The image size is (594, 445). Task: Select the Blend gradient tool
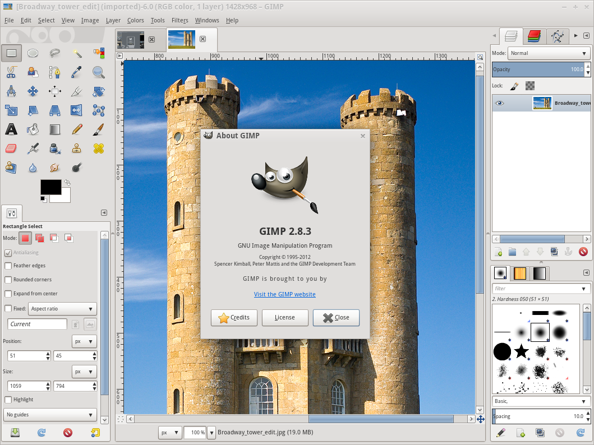(55, 129)
